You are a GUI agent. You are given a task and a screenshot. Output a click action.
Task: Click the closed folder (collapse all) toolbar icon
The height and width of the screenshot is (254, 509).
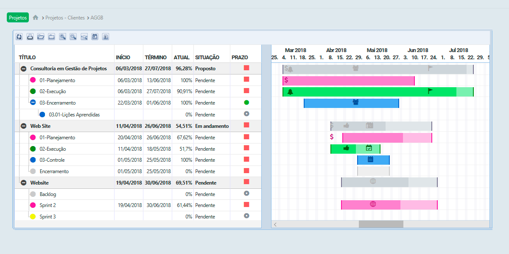[x=52, y=37]
